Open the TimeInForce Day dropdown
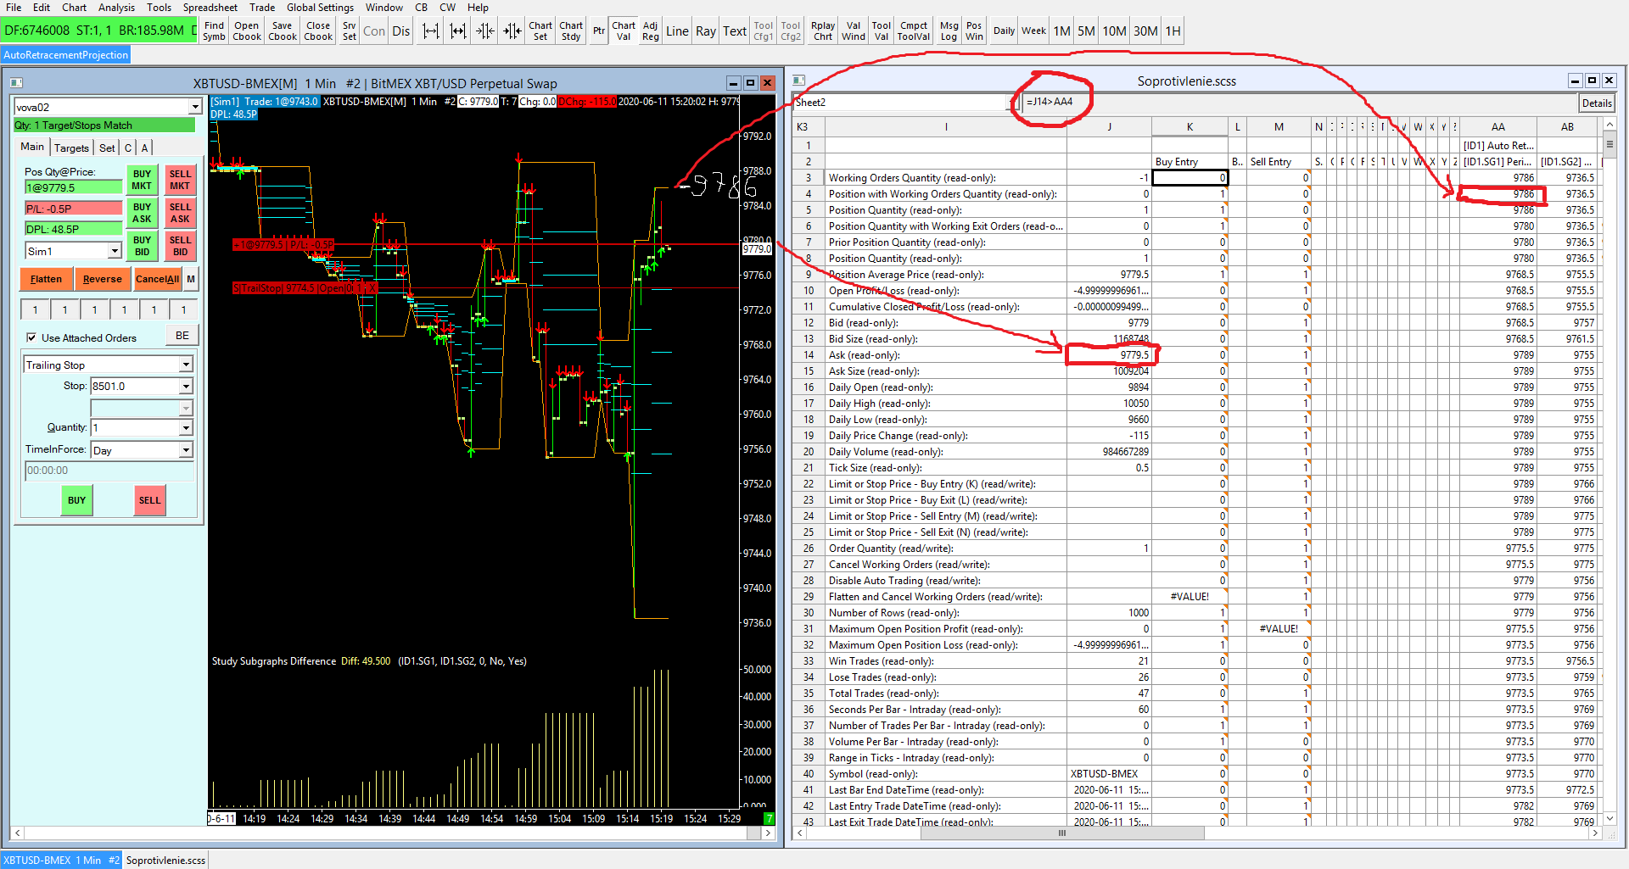 coord(186,450)
